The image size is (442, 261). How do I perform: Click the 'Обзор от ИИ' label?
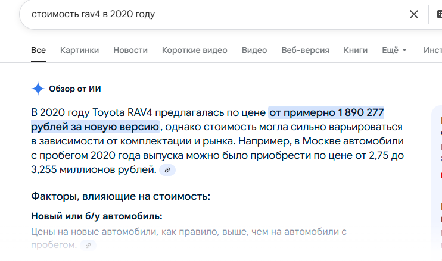click(x=74, y=89)
